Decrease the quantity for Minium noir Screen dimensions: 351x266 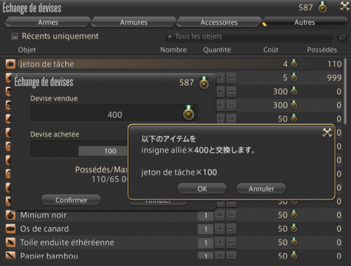pos(231,215)
